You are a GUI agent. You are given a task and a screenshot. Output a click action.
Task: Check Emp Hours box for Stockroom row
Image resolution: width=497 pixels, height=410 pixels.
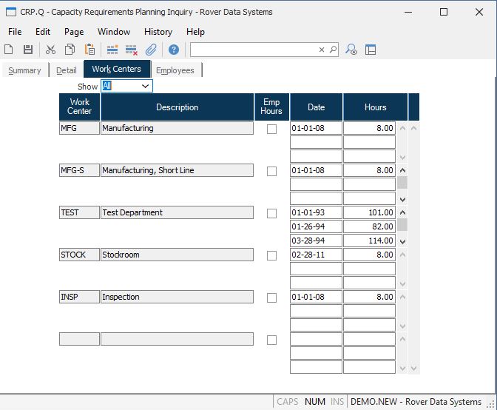(x=271, y=255)
